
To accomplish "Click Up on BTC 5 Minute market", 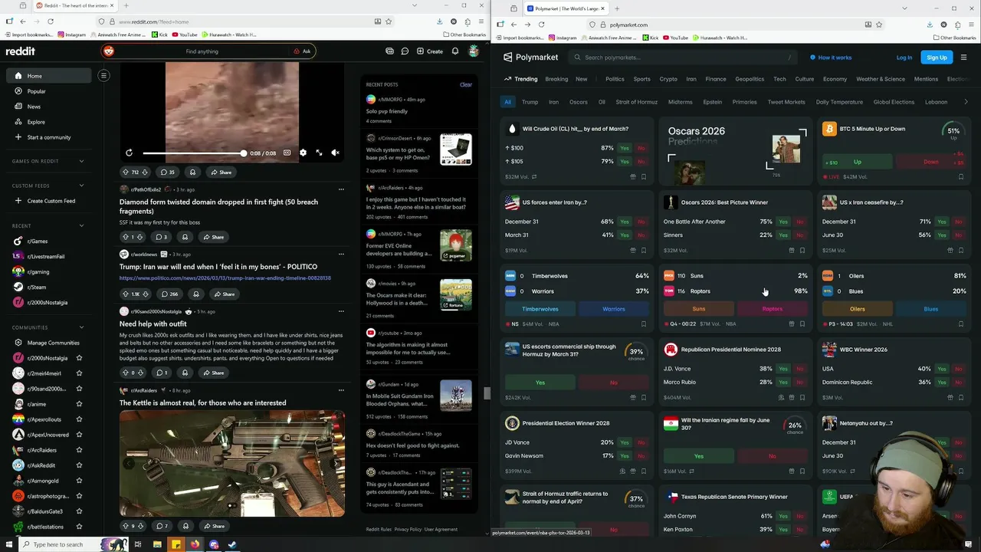I will (x=858, y=162).
